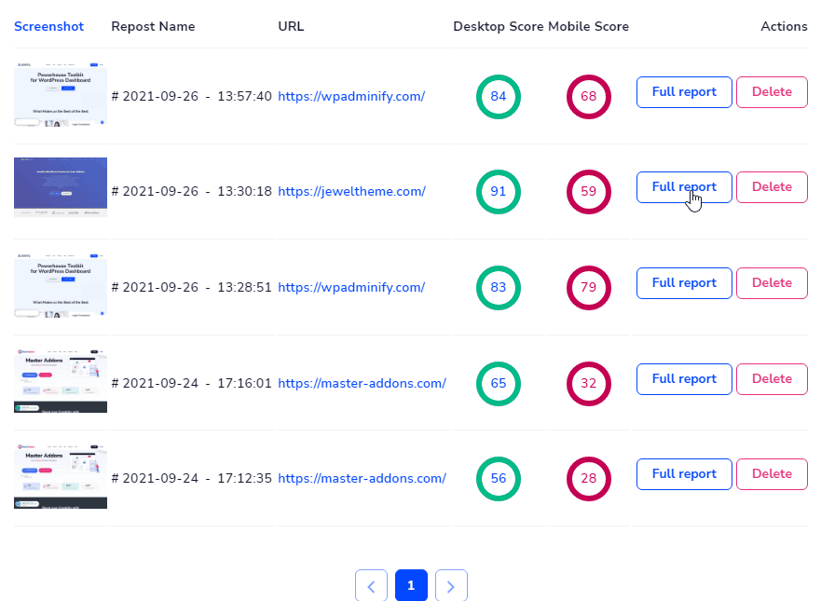The height and width of the screenshot is (601, 821).
Task: Open the master-addons.com link in the 17:12:35 row
Action: [x=362, y=479]
